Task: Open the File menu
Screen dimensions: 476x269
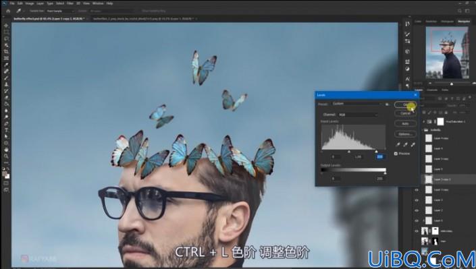Action: click(12, 3)
